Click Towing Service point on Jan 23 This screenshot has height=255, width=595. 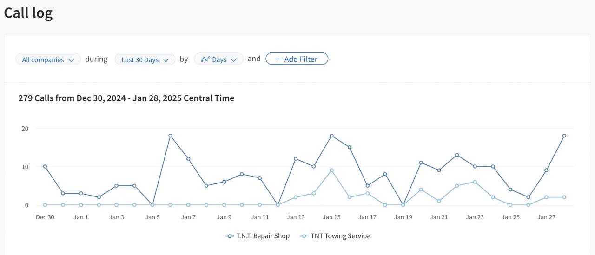pyautogui.click(x=475, y=182)
